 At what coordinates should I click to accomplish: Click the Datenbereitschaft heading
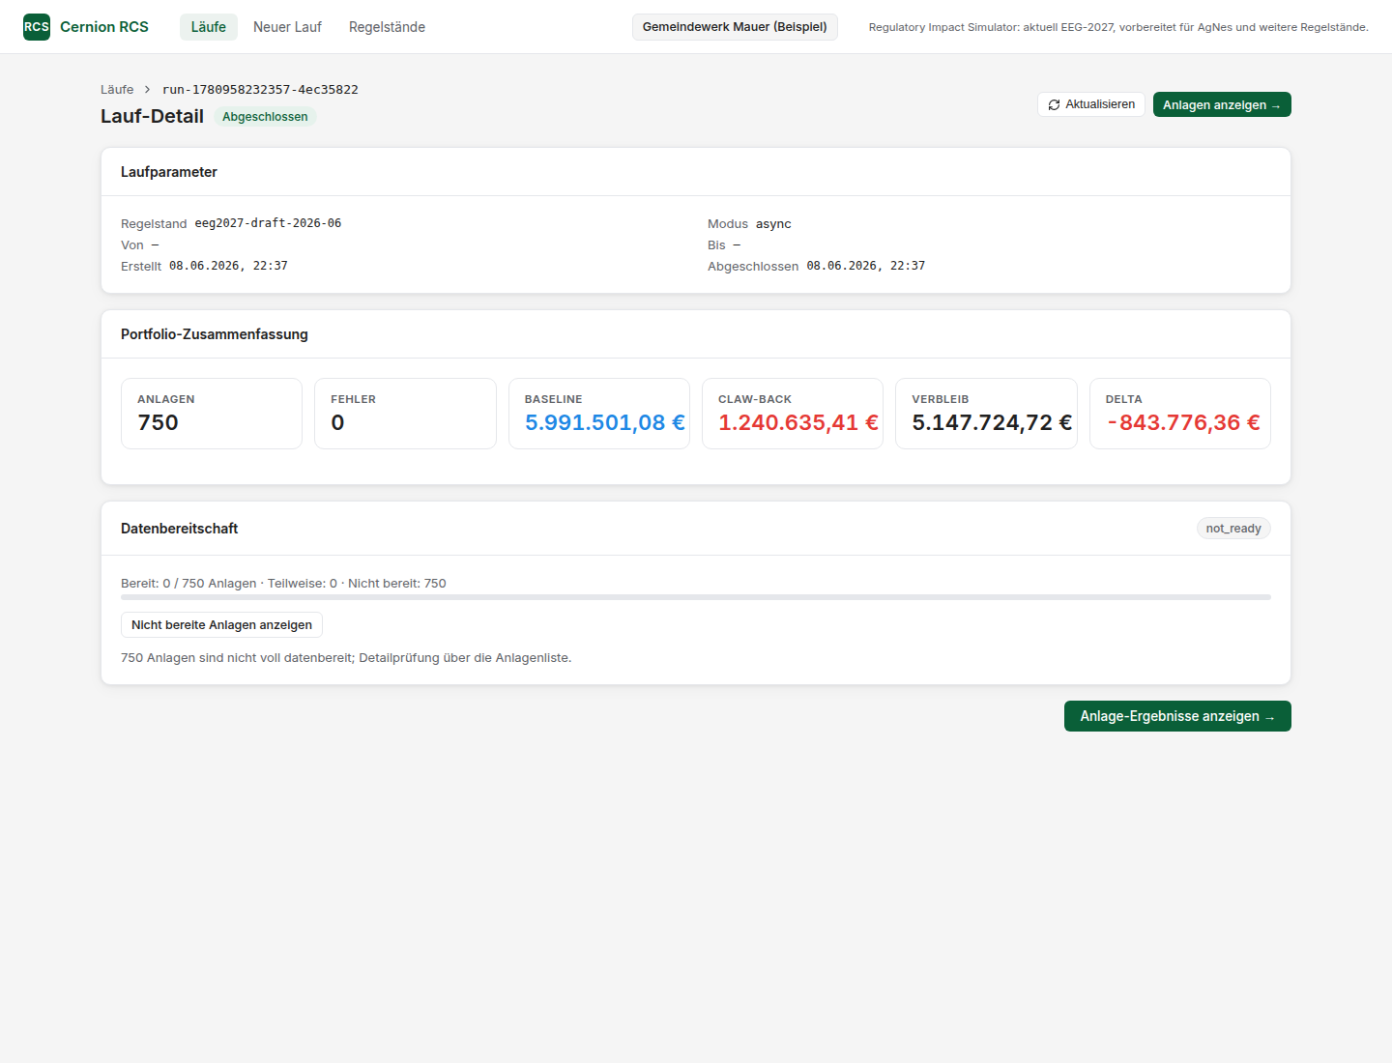[179, 529]
